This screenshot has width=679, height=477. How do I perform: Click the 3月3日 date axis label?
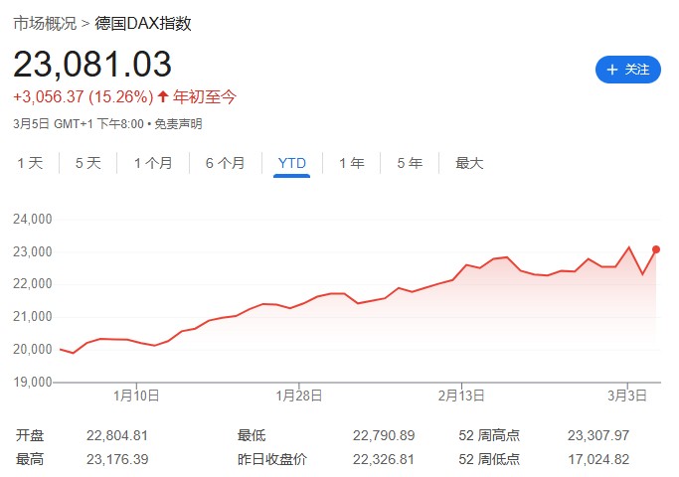(628, 396)
